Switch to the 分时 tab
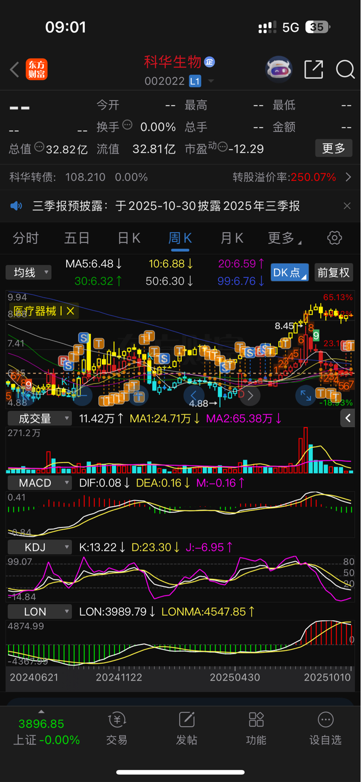Screen dimensions: 361x782 (x=25, y=238)
